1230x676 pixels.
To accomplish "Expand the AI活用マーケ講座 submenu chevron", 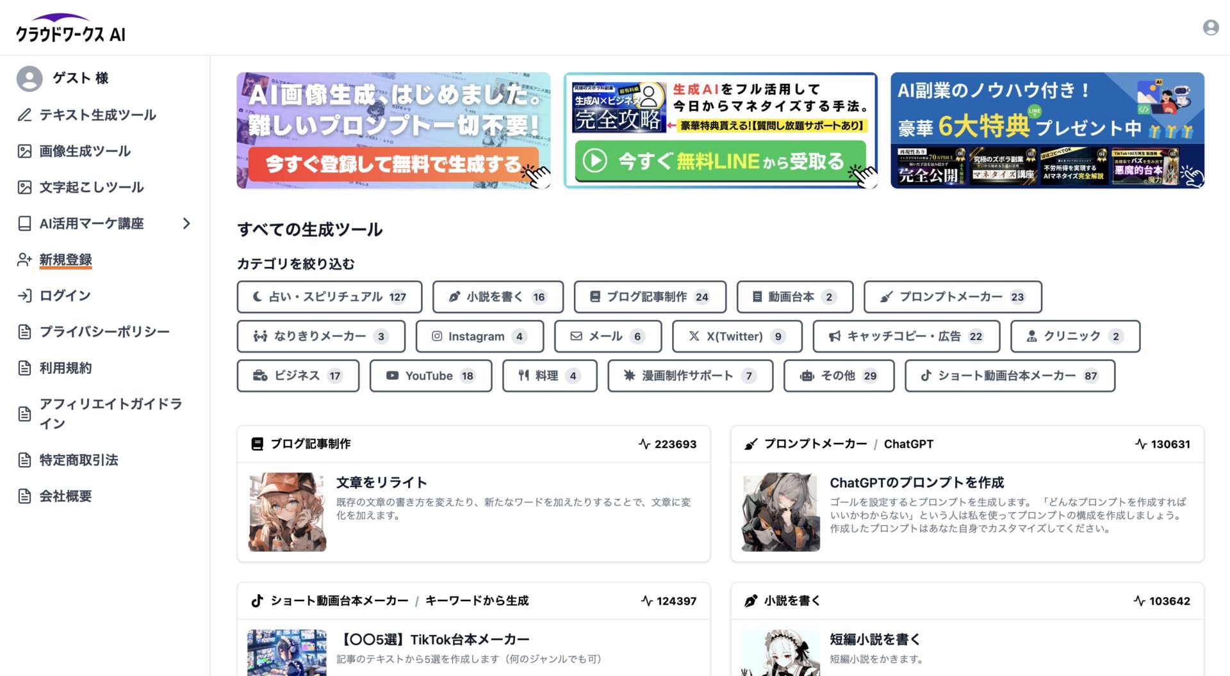I will point(186,223).
